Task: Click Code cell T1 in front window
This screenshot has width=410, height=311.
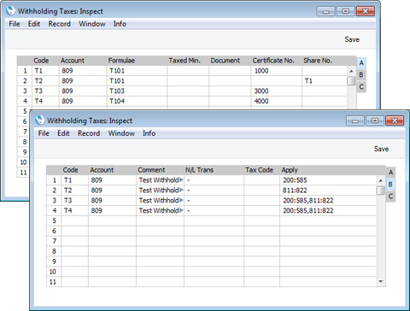Action: click(x=74, y=180)
